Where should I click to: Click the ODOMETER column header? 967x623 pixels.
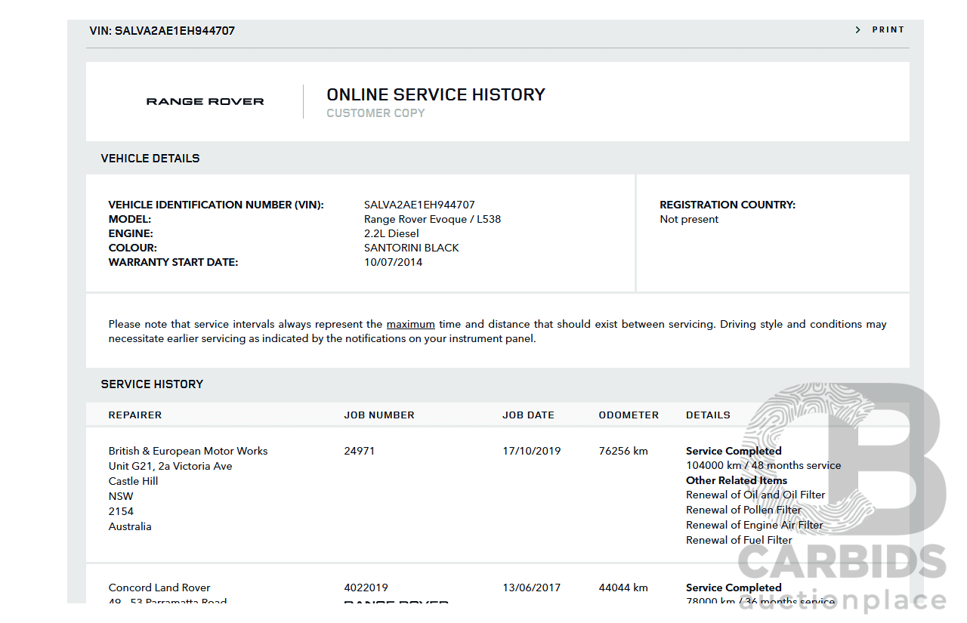point(629,415)
